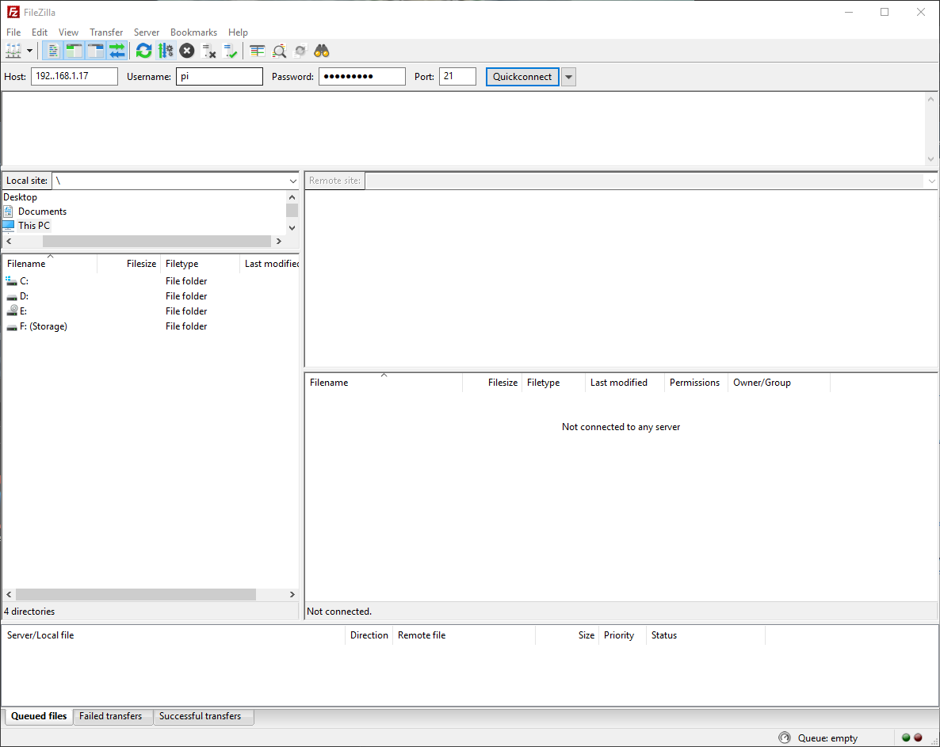Image resolution: width=940 pixels, height=747 pixels.
Task: Toggle local directory tree display
Action: coord(75,51)
